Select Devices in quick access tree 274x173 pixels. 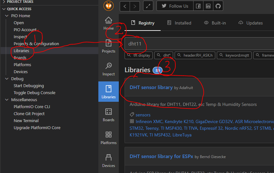[21, 72]
